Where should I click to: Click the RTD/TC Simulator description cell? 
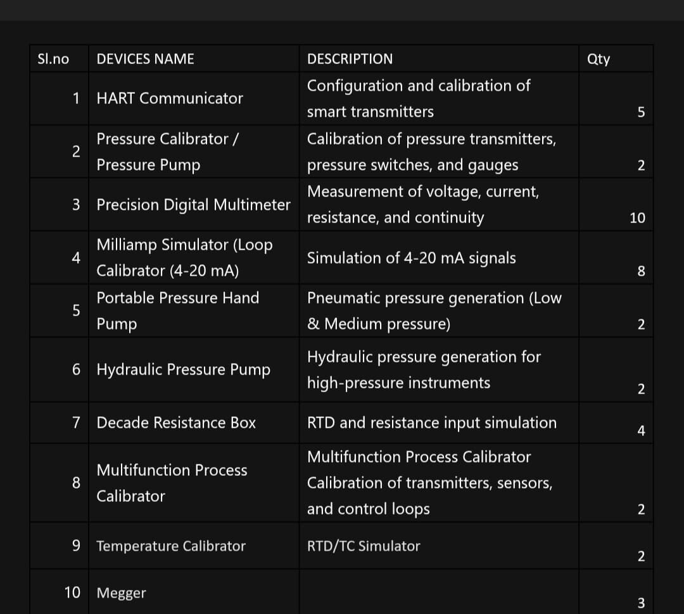(439, 546)
